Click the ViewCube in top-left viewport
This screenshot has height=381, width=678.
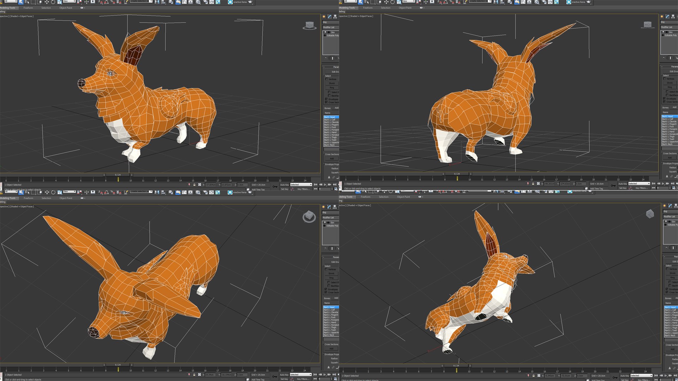pyautogui.click(x=310, y=25)
